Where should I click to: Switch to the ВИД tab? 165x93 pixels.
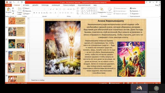(x=95, y=5)
